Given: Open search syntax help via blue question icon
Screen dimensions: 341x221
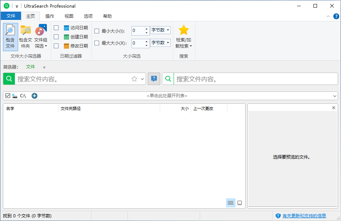Looking at the screenshot, I should point(154,78).
